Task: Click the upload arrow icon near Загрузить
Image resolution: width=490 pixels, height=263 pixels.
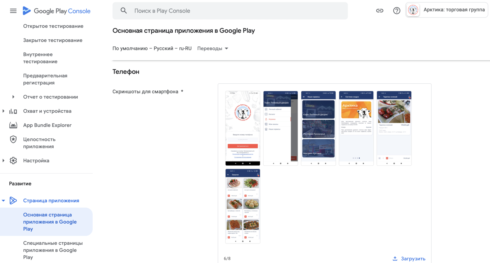Action: [395, 259]
